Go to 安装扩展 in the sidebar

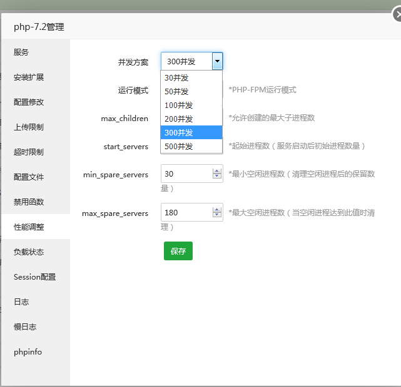[x=29, y=77]
